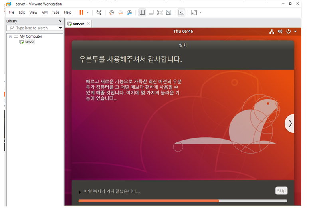Expand the Ubuntu system menu arrow

[295, 32]
